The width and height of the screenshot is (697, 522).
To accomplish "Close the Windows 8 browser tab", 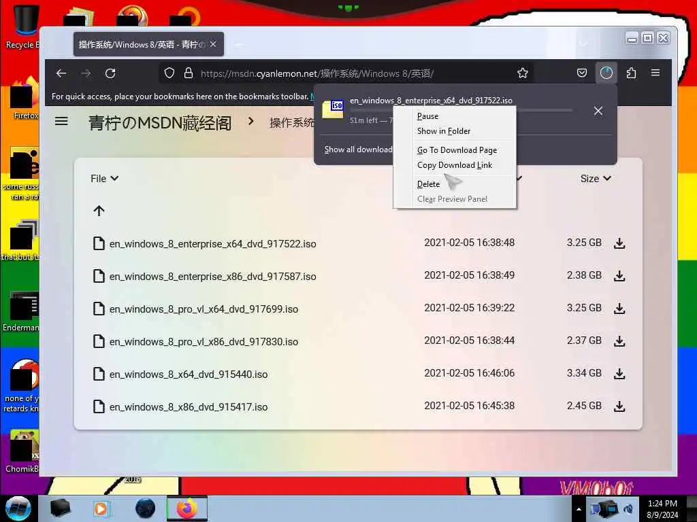I will coord(213,44).
